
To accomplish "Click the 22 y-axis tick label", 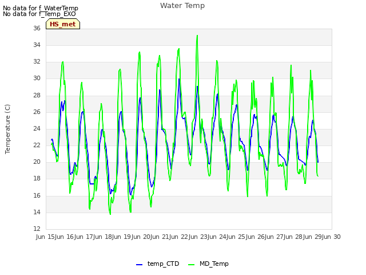I will [x=37, y=145].
